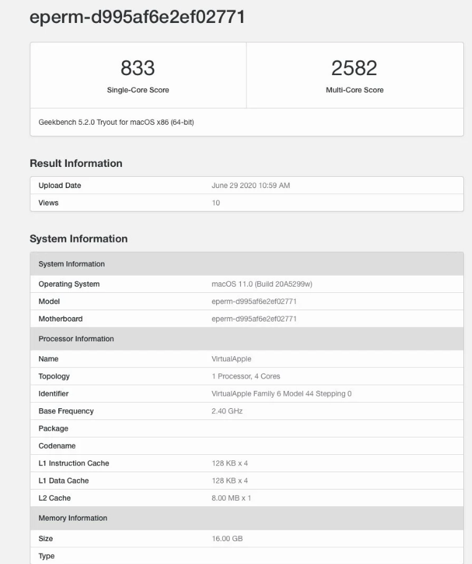
Task: Click the VirtualApple Family 6 identifier value
Action: tap(281, 393)
